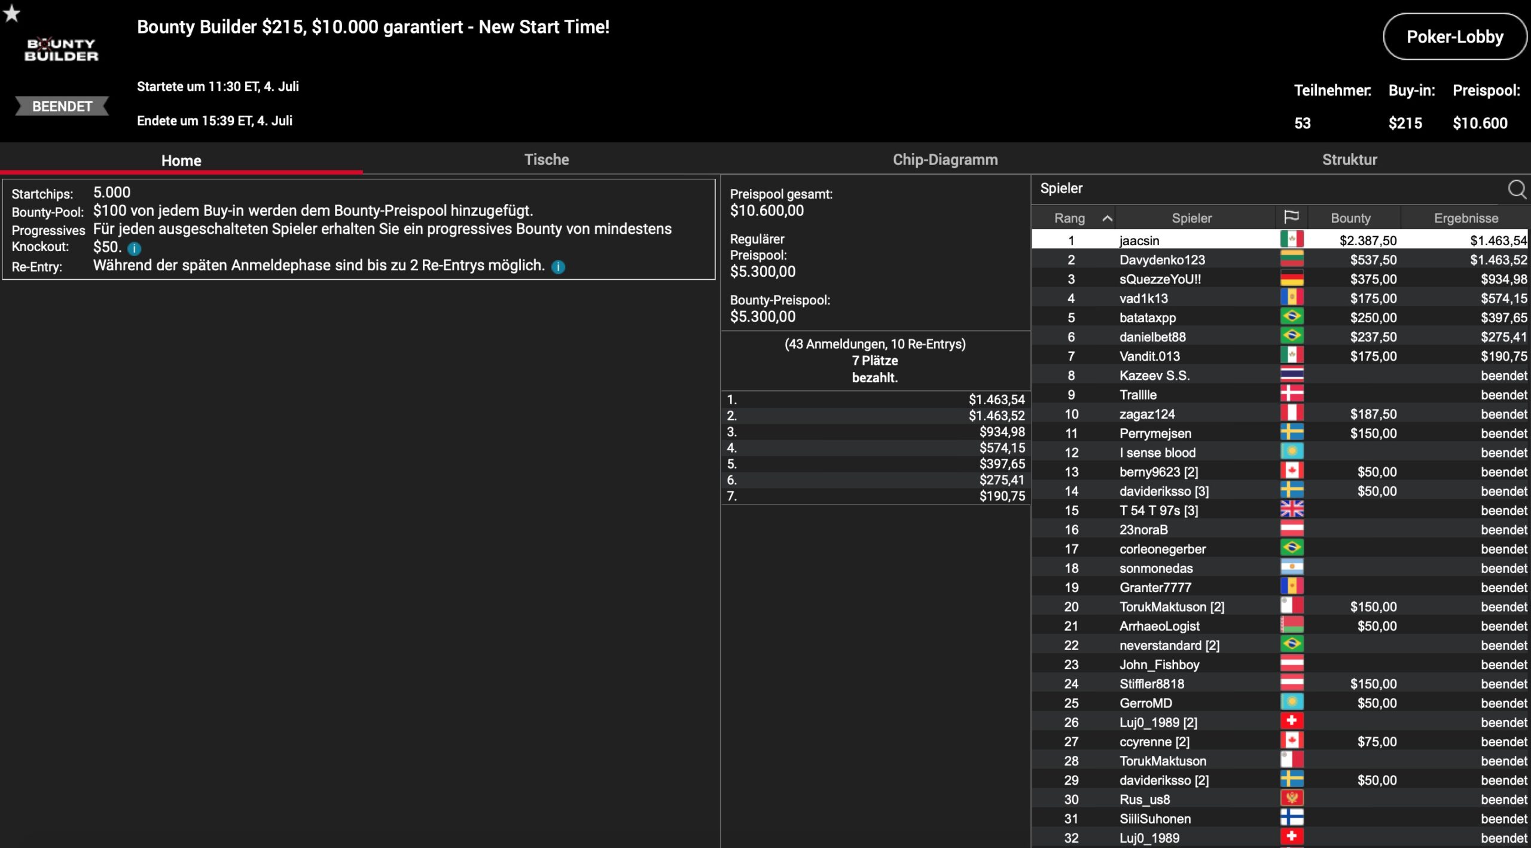1531x848 pixels.
Task: Click German flag next to sQuezzeYoU!!
Action: pos(1292,279)
